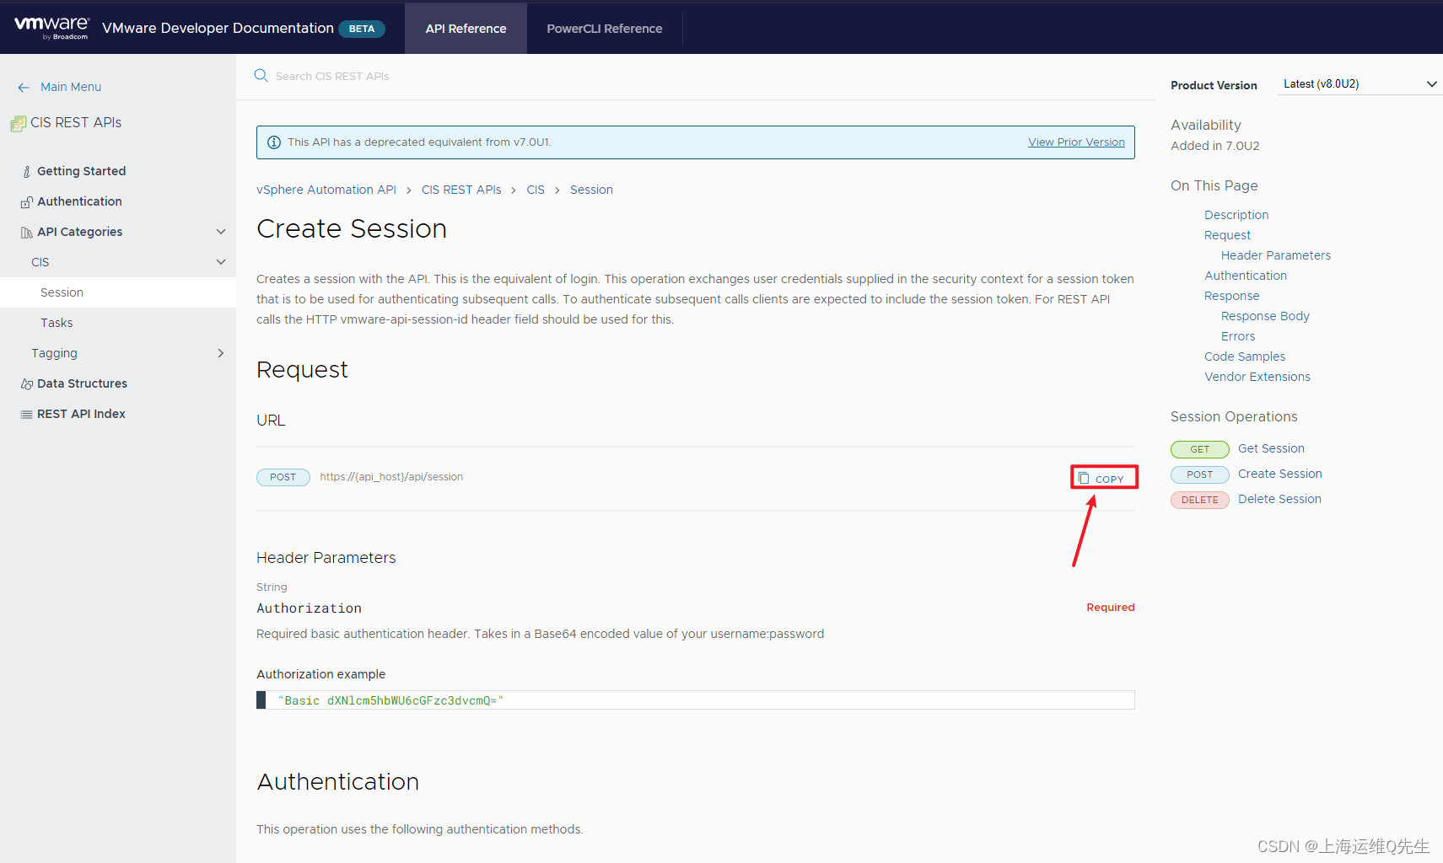Open vSphere Automation API breadcrumb

coord(326,190)
